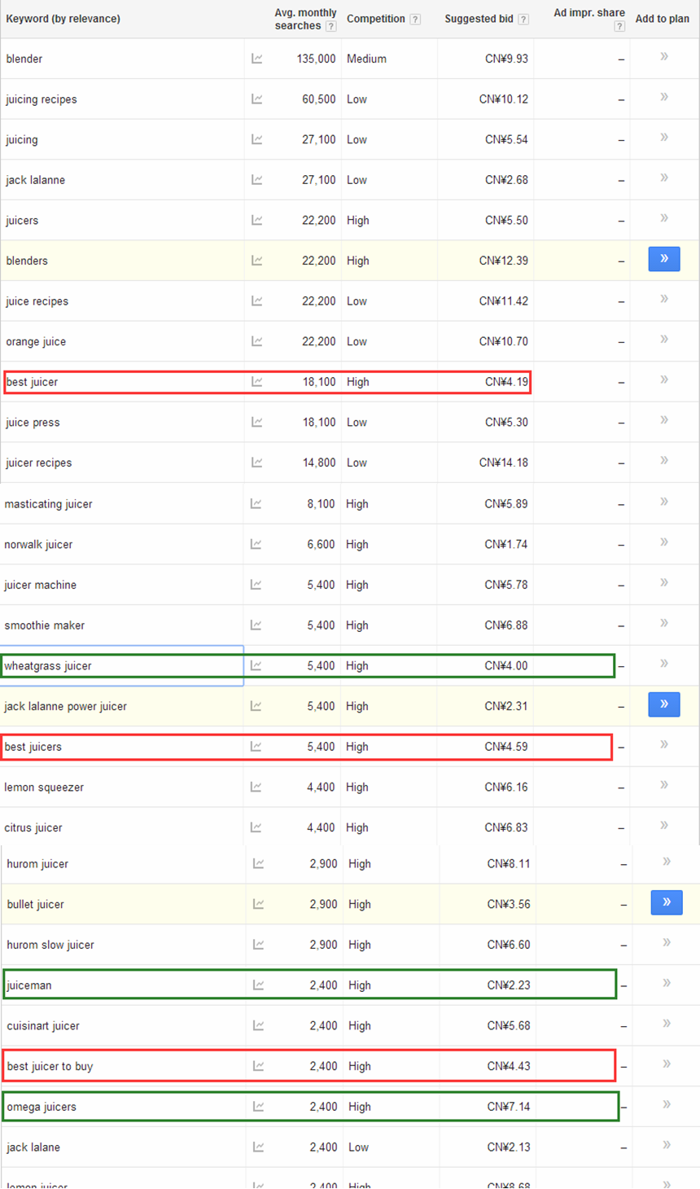Click trend chart icon for juicing recipes
Image resolution: width=700 pixels, height=1189 pixels.
pyautogui.click(x=256, y=99)
